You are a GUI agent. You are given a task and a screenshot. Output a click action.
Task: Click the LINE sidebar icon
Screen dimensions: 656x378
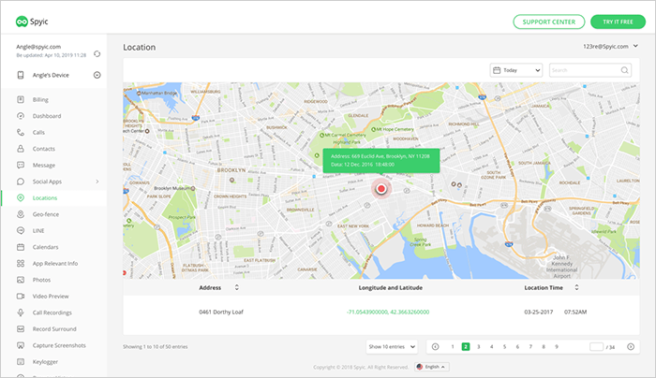[21, 230]
